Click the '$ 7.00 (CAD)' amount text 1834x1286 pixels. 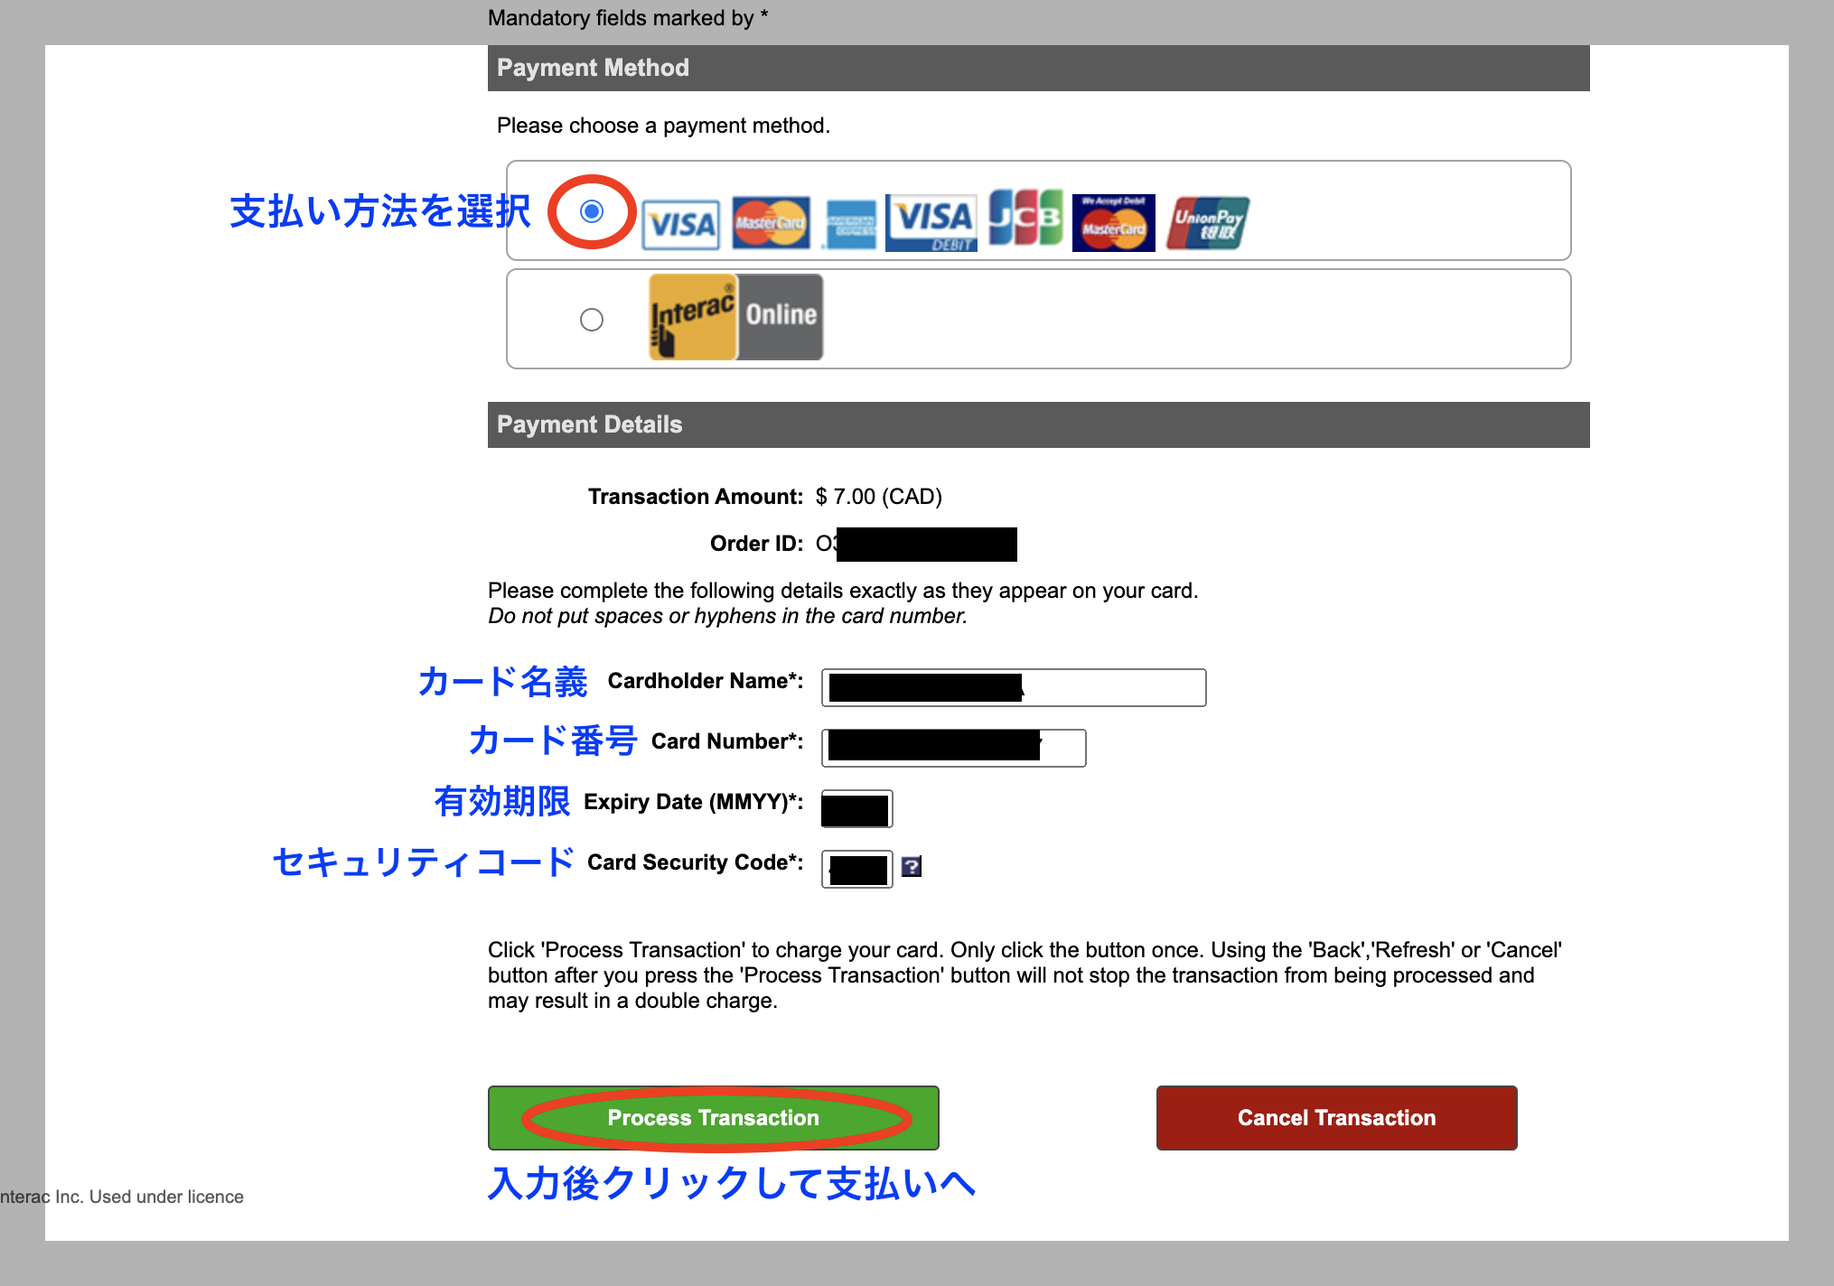(x=878, y=497)
